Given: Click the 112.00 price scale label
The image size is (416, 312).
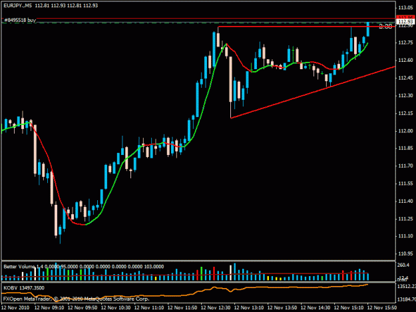Looking at the screenshot, I should point(405,131).
